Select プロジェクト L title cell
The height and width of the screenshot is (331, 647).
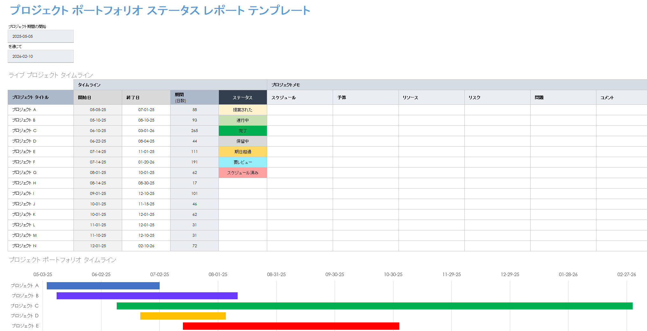(x=41, y=225)
